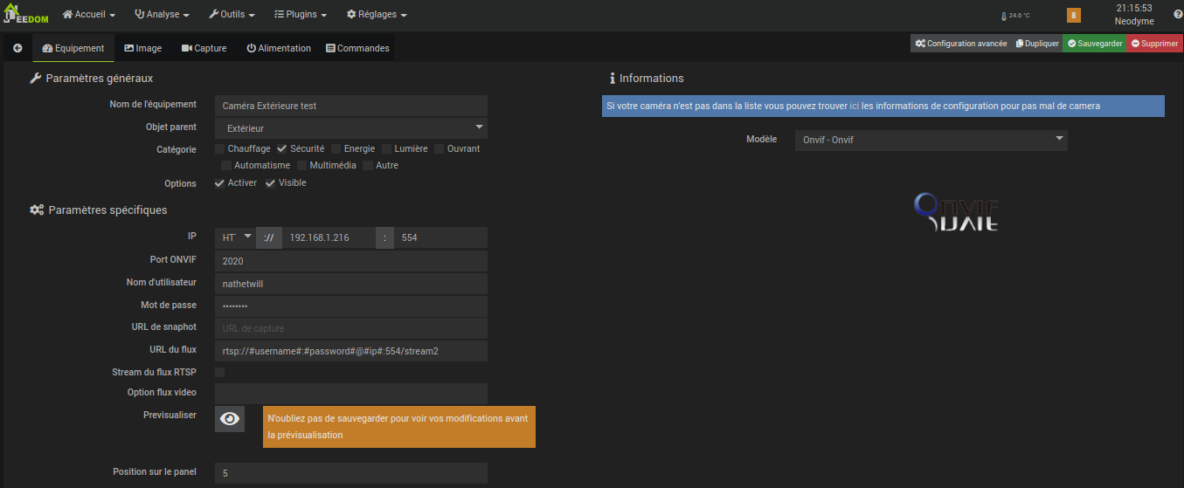Click the temperature indicator in header
Viewport: 1184px width, 488px height.
[1015, 16]
